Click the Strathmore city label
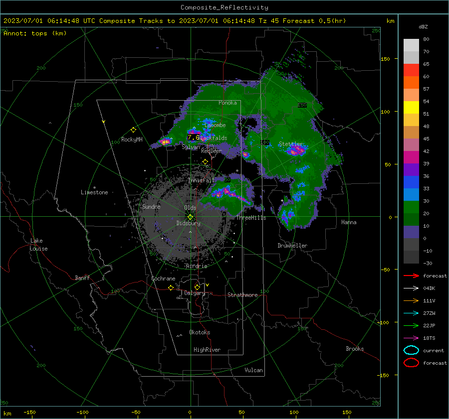Image resolution: width=449 pixels, height=419 pixels. click(x=242, y=295)
